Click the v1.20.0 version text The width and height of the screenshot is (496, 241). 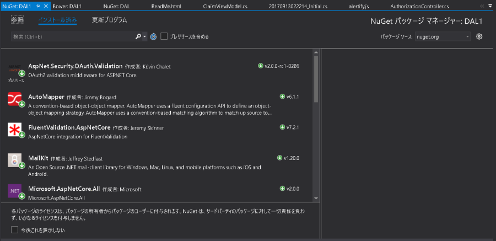pos(292,158)
